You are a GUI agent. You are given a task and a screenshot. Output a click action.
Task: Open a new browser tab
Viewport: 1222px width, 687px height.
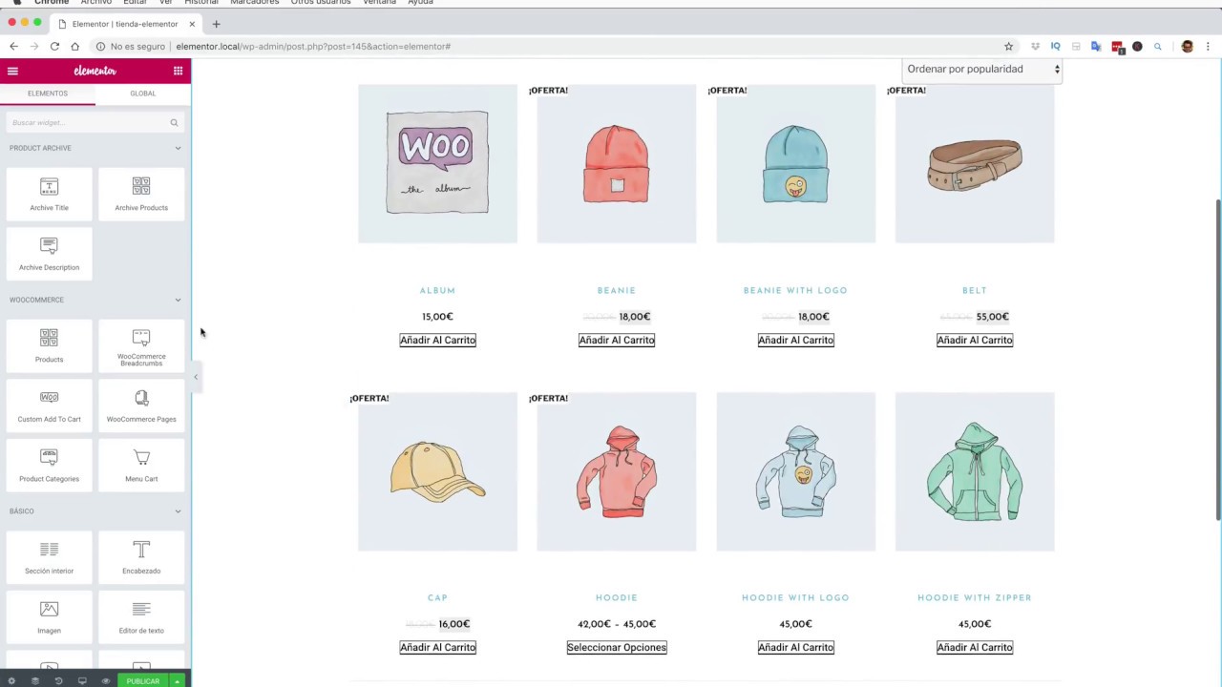[x=216, y=24]
